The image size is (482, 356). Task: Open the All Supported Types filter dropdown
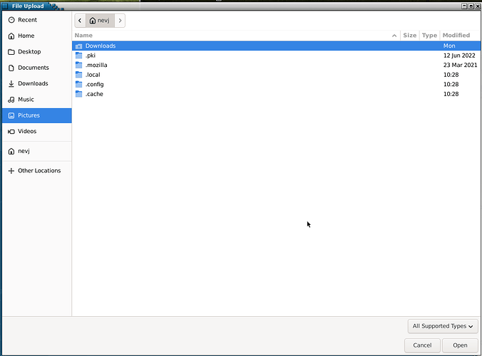pyautogui.click(x=443, y=326)
